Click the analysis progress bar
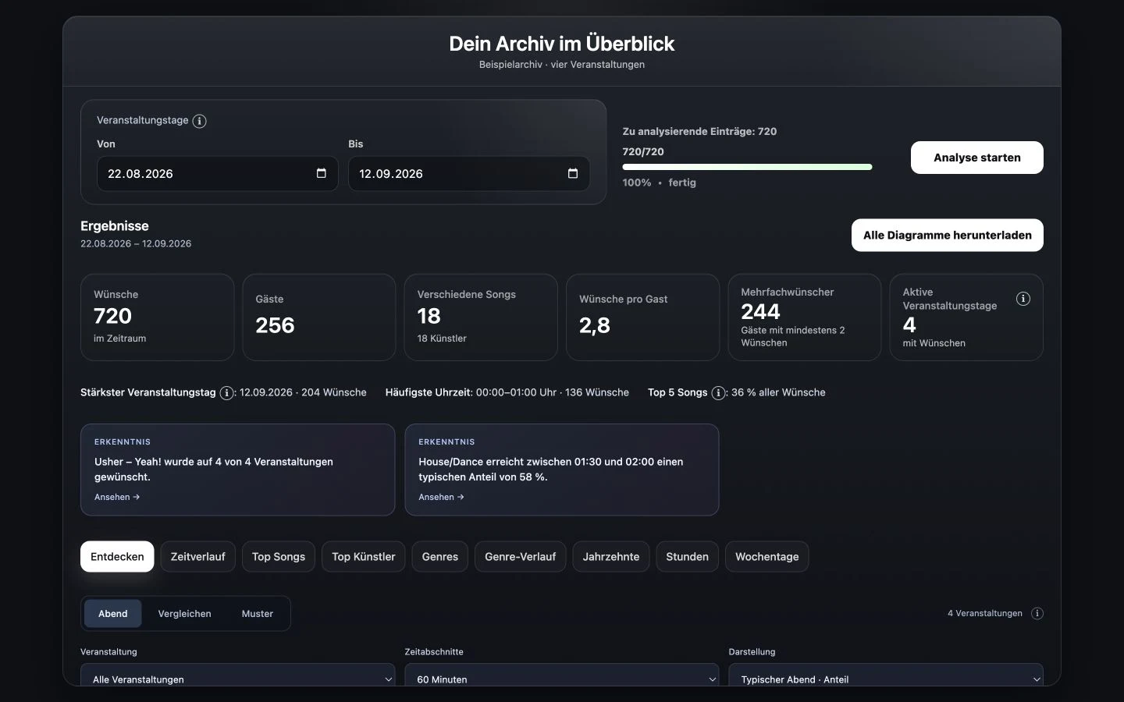 click(747, 167)
